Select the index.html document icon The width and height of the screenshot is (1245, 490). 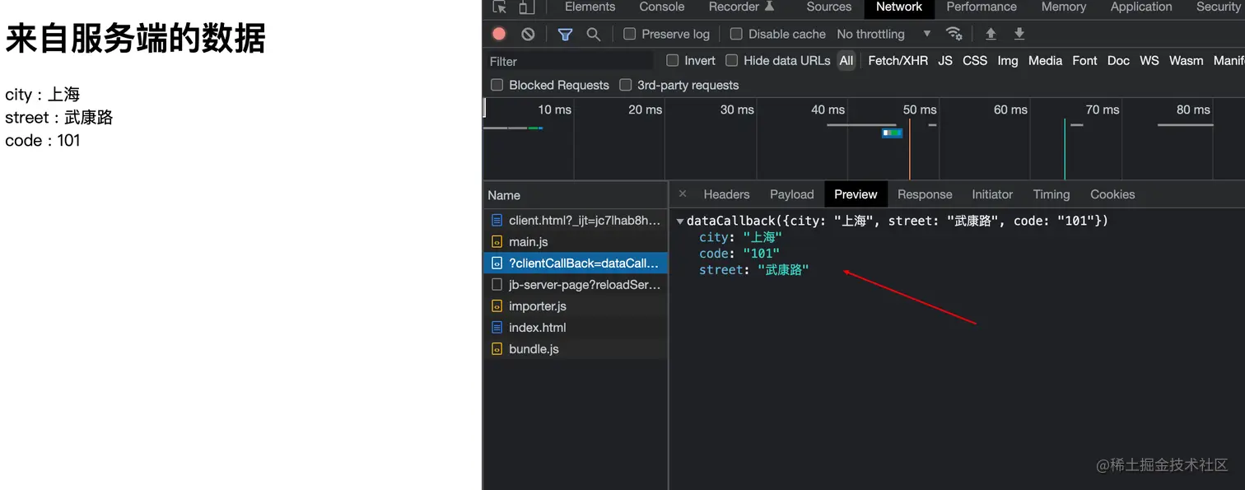click(497, 328)
